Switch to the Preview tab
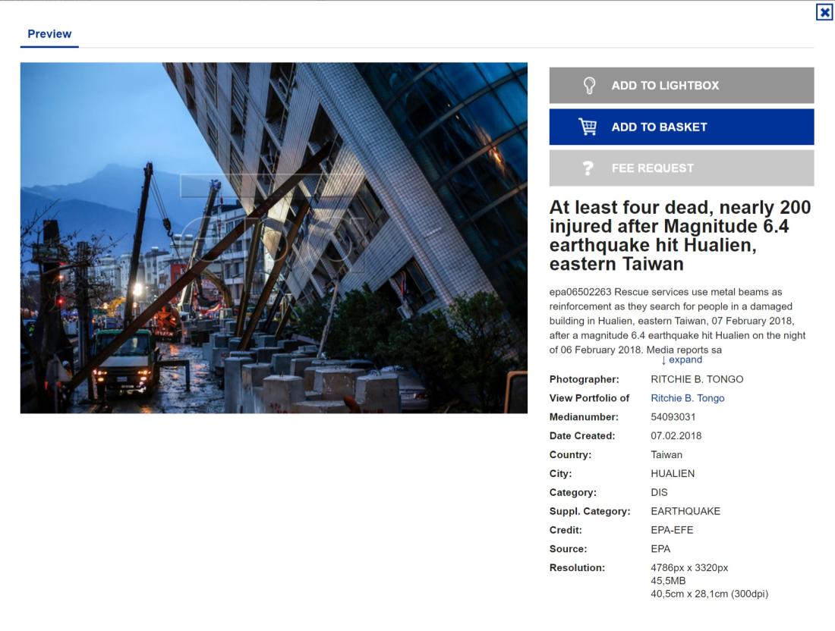 coord(49,34)
